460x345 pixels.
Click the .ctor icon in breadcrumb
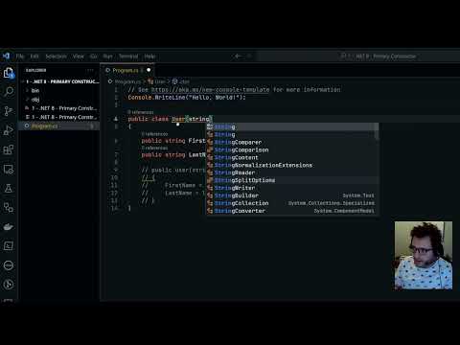(174, 81)
